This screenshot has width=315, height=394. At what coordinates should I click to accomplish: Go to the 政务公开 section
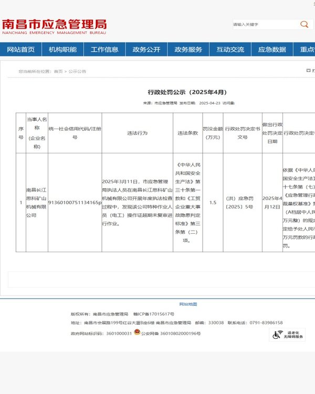(146, 49)
